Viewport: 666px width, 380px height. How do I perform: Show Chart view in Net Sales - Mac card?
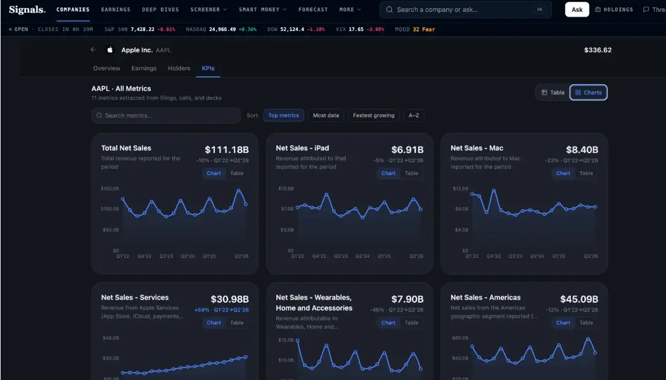[563, 173]
